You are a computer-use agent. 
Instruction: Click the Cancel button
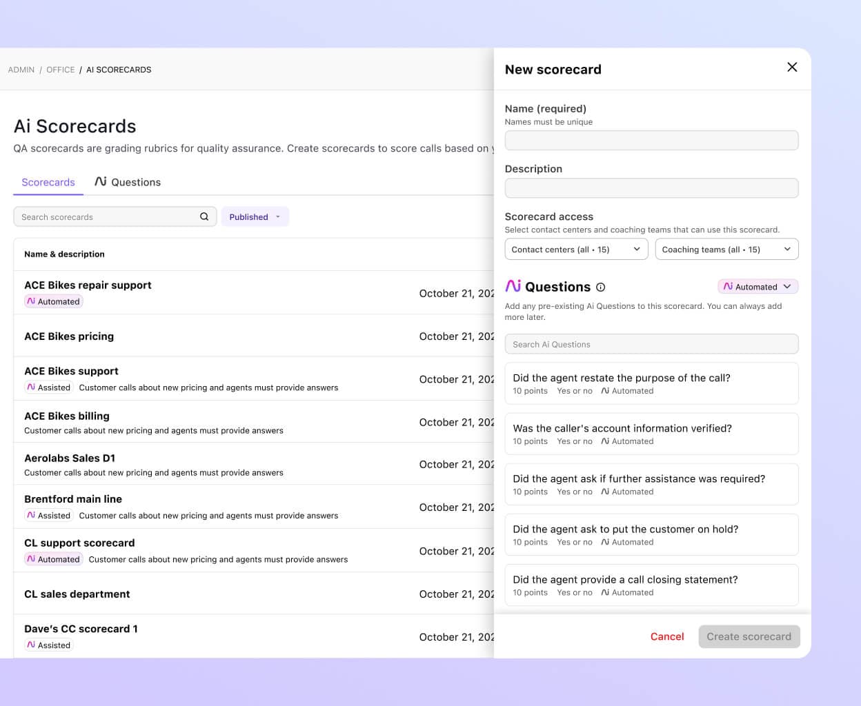pyautogui.click(x=667, y=636)
